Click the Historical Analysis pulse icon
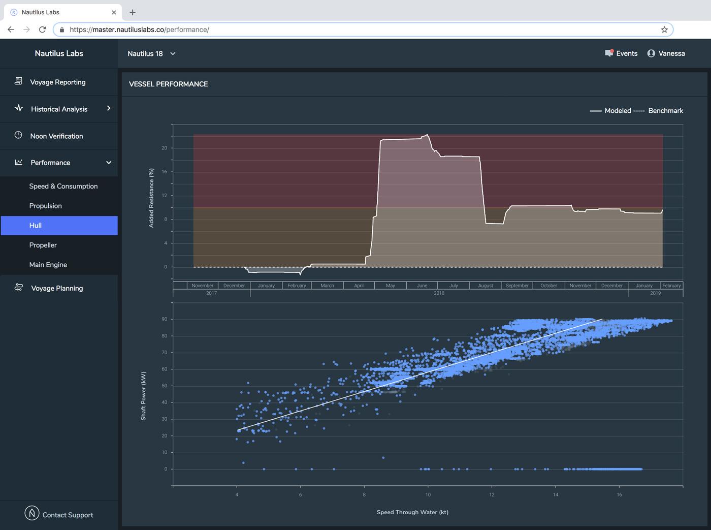The height and width of the screenshot is (530, 711). coord(19,108)
